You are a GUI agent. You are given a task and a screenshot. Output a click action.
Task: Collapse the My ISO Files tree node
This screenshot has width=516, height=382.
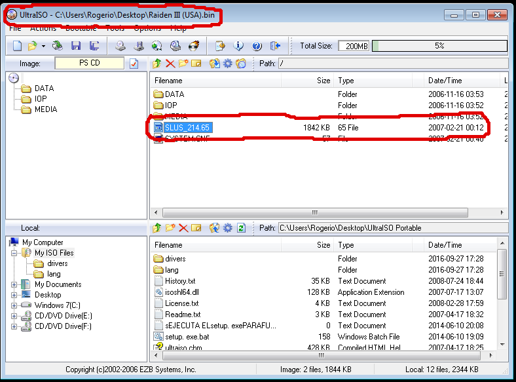[14, 253]
